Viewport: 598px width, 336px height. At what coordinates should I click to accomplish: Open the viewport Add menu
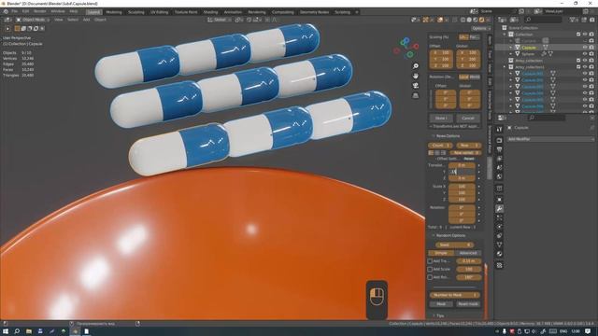(x=87, y=20)
